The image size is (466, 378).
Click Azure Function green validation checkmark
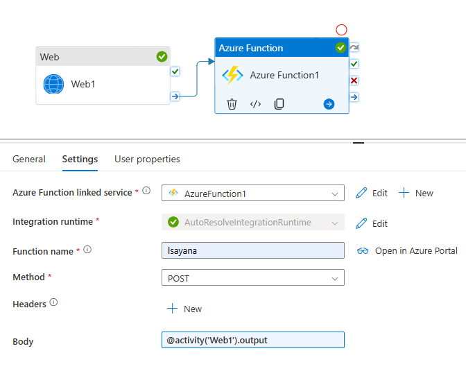340,48
